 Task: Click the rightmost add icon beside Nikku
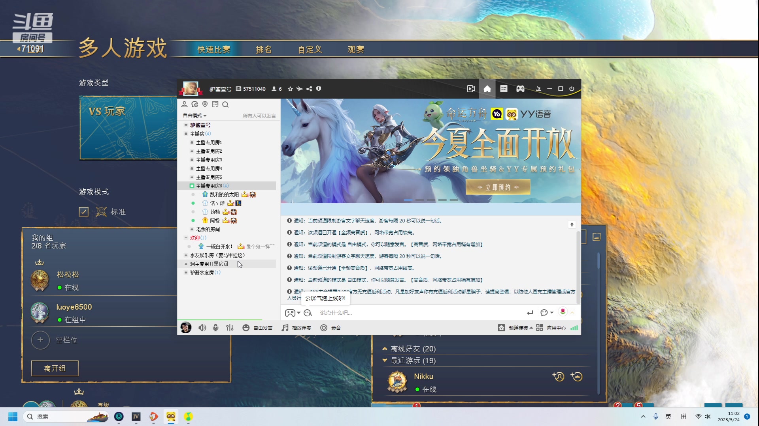(x=576, y=377)
